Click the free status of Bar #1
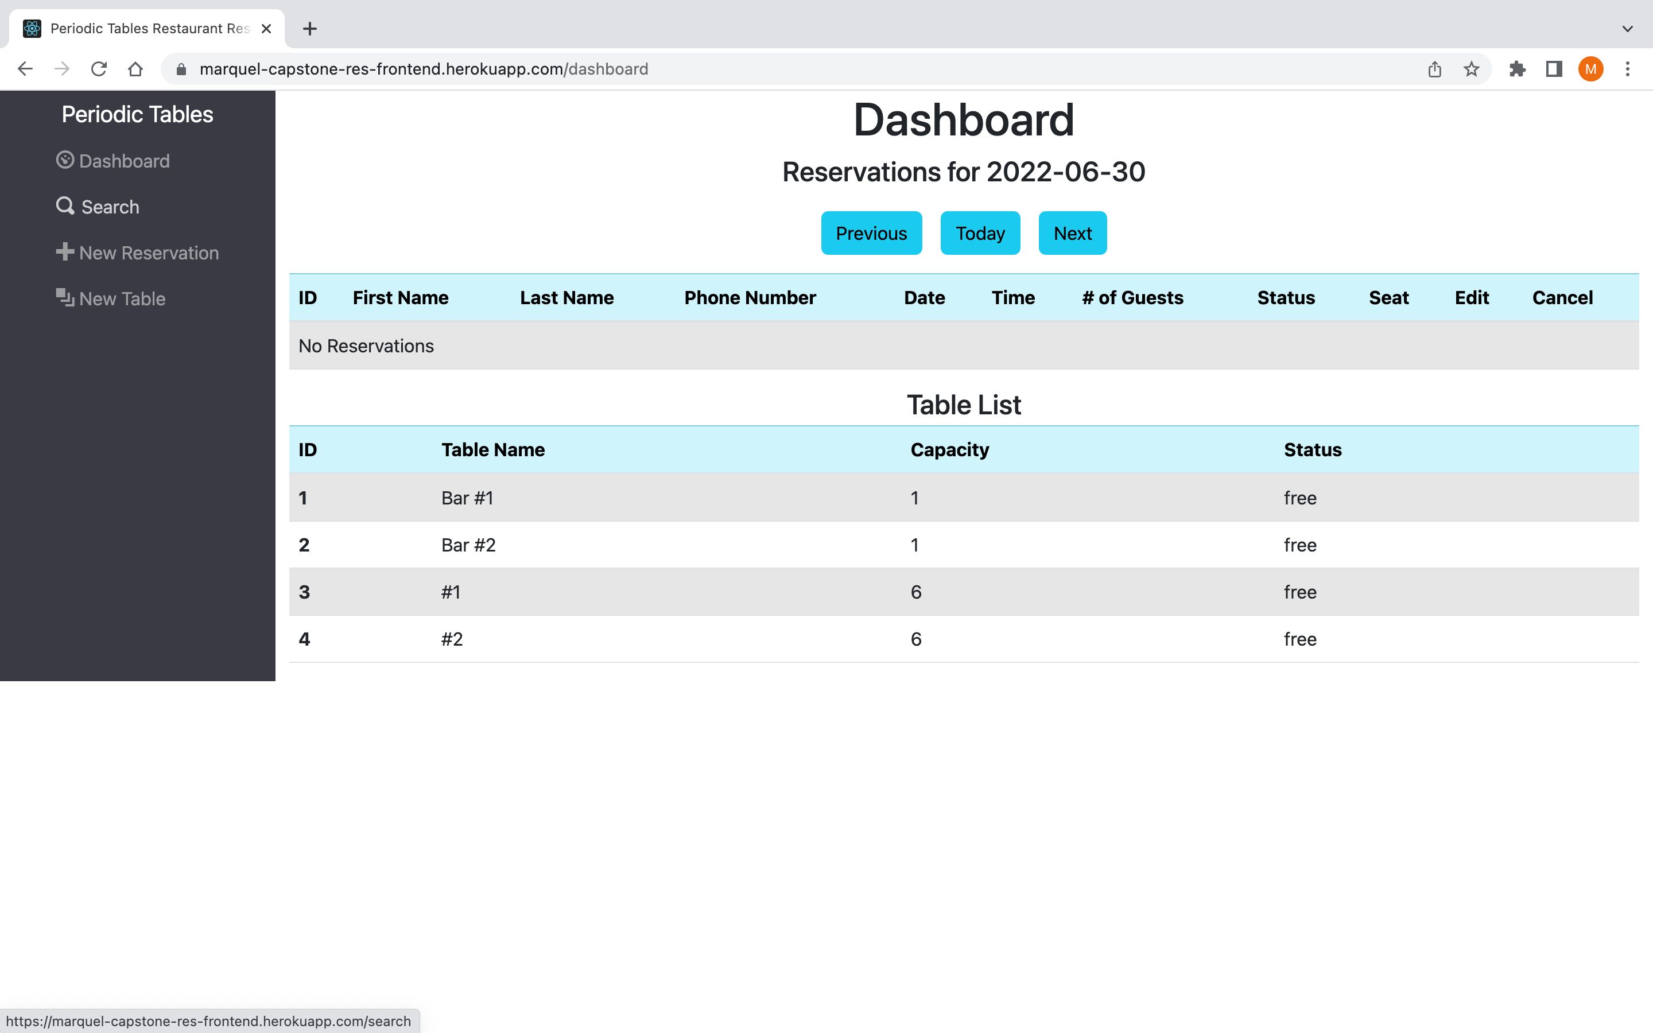Image resolution: width=1653 pixels, height=1033 pixels. point(1300,498)
